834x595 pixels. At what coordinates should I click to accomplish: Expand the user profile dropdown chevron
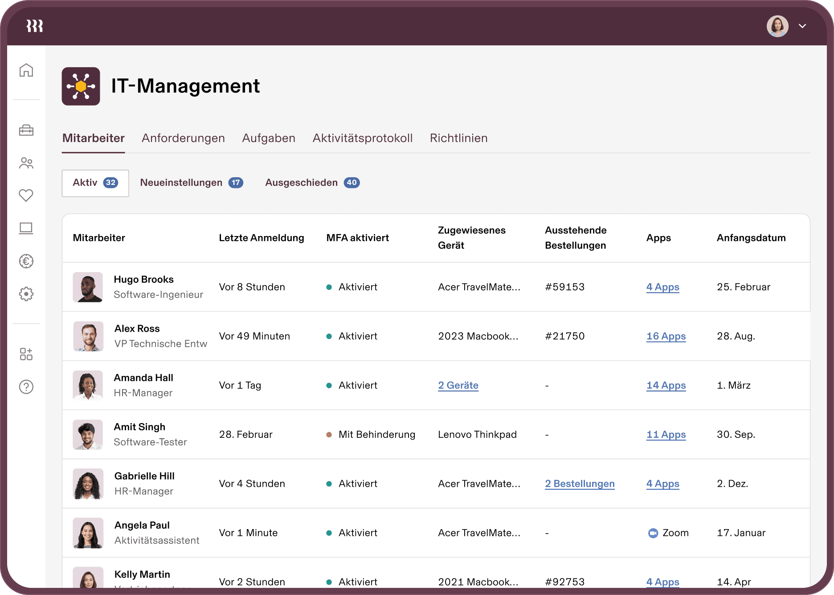point(802,26)
